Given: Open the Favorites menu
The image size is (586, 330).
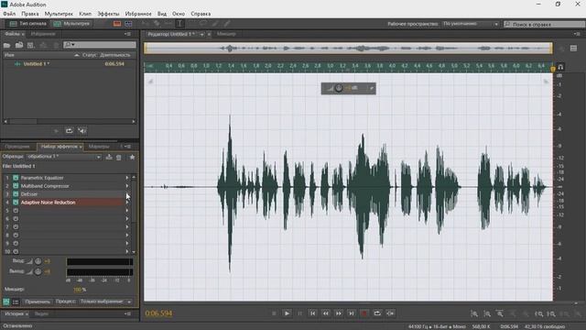Looking at the screenshot, I should pos(138,14).
